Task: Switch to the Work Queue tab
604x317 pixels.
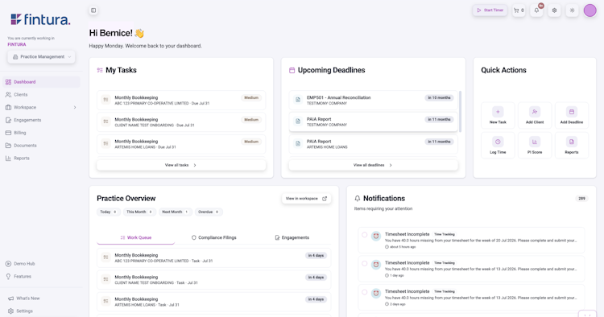Action: [135, 238]
